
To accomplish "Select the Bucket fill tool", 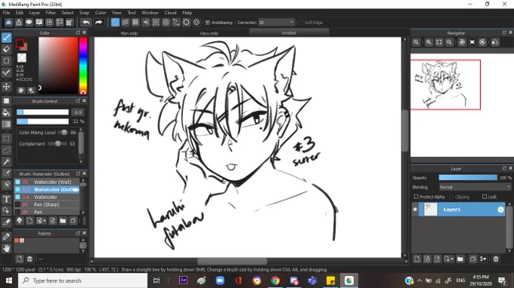I will (x=6, y=112).
